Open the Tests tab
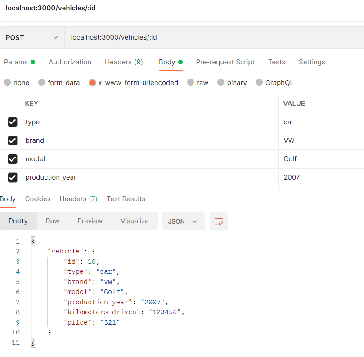Viewport: 364px width, 357px height. [277, 62]
